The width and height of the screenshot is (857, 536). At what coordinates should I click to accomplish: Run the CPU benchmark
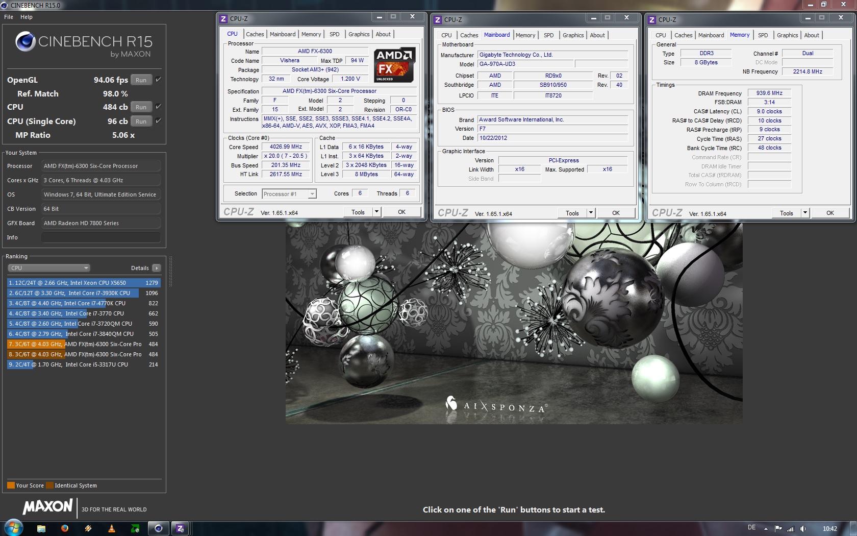141,107
